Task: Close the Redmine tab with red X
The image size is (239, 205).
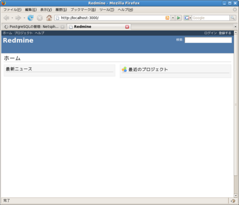Action: (x=127, y=27)
